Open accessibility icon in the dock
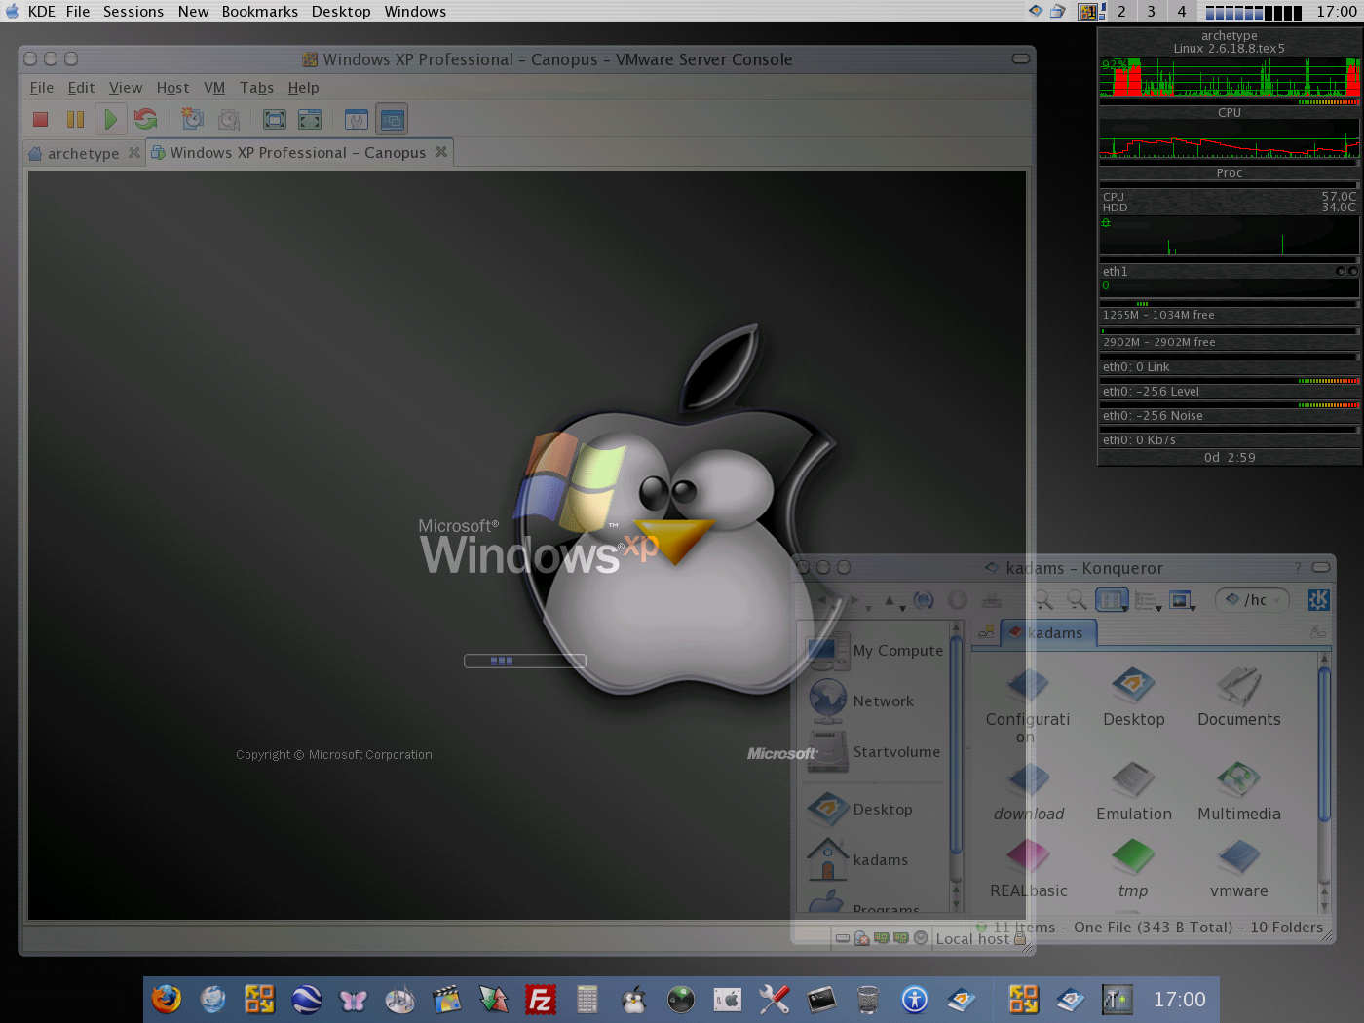Image resolution: width=1364 pixels, height=1023 pixels. click(x=915, y=999)
